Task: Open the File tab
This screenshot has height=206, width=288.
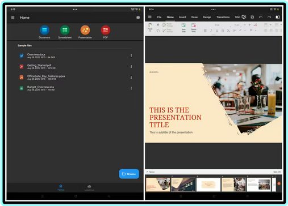Action: [x=159, y=17]
